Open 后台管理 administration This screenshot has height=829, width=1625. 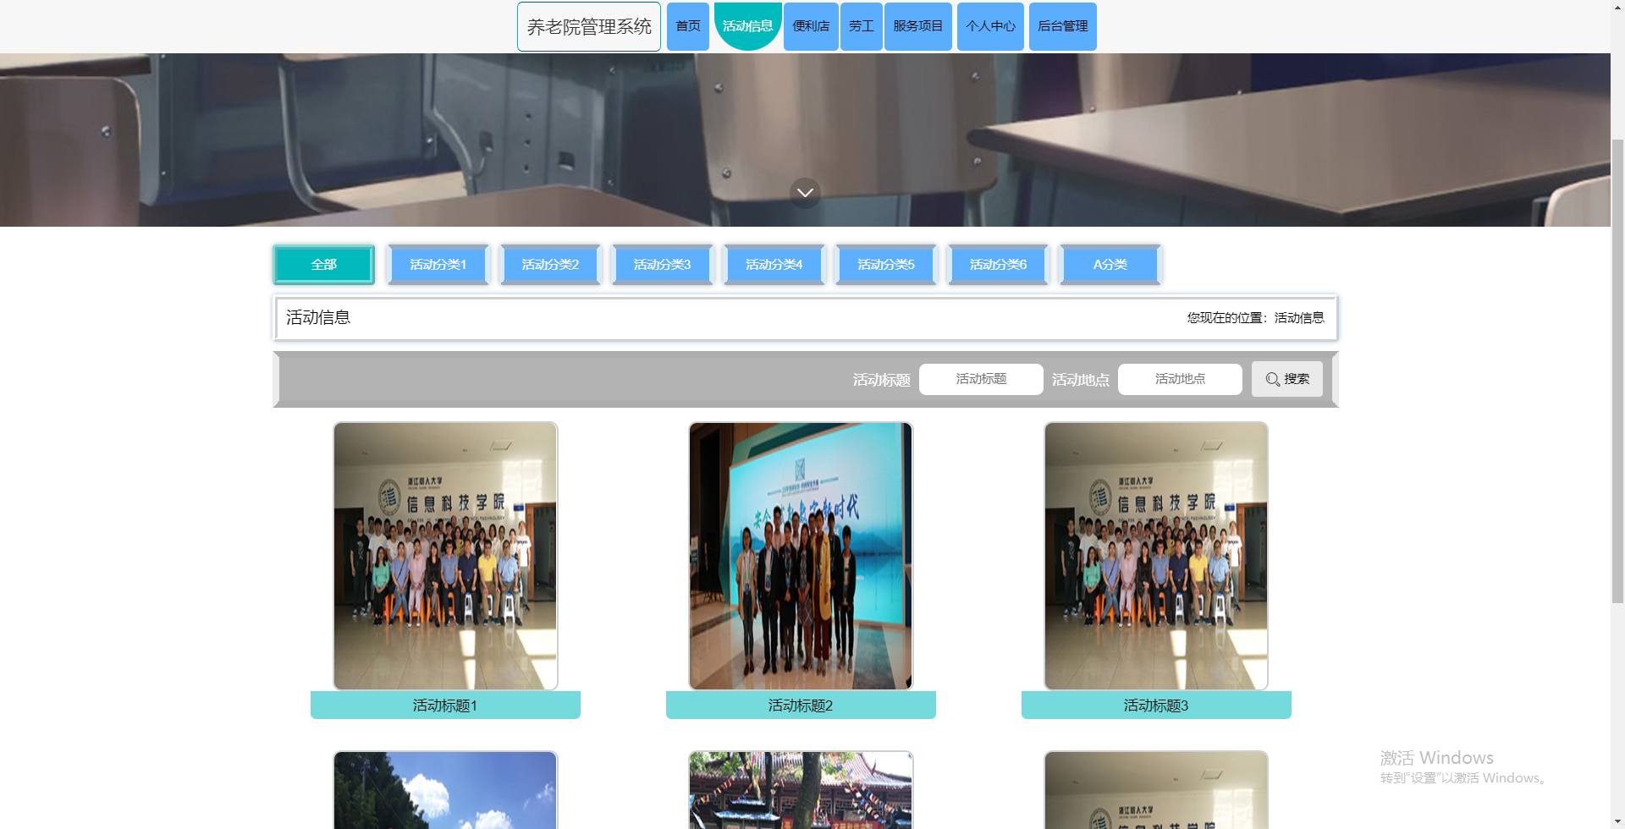coord(1062,26)
